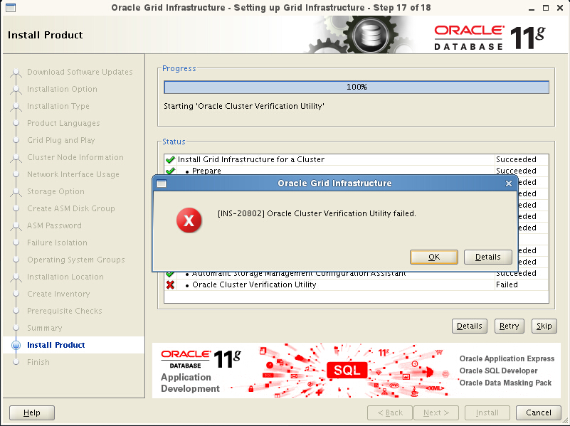Select the Prepare status row
The image size is (570, 426).
tap(357, 171)
